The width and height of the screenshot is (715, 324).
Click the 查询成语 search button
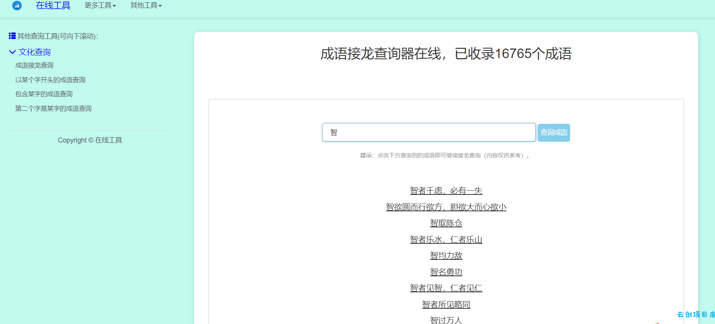click(x=554, y=133)
